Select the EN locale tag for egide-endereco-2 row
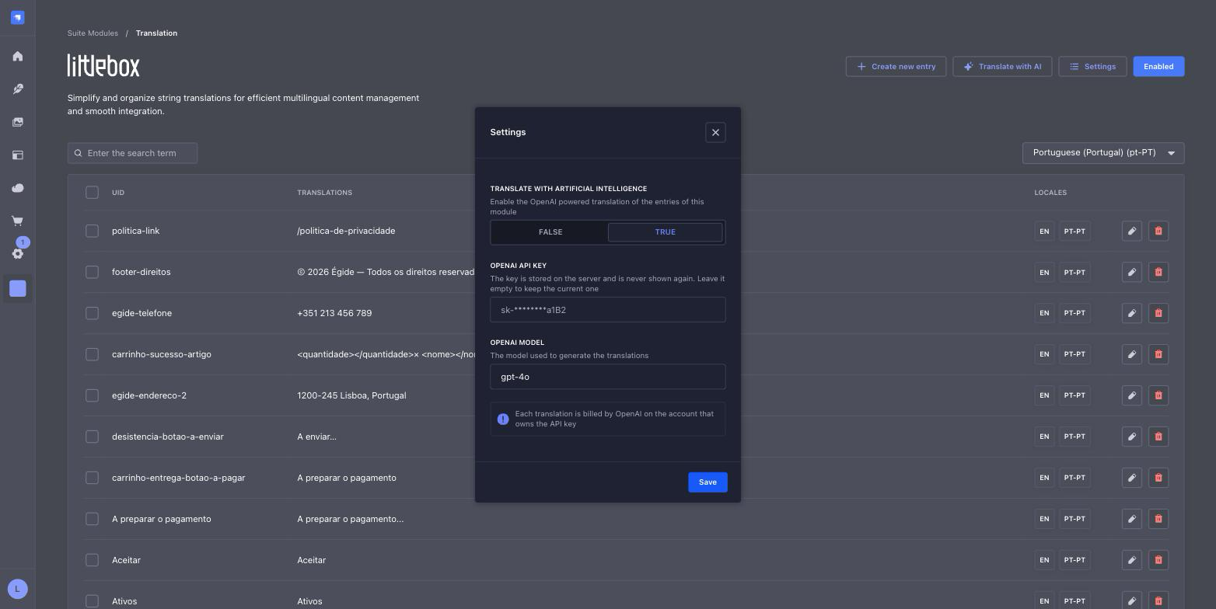 pyautogui.click(x=1044, y=395)
